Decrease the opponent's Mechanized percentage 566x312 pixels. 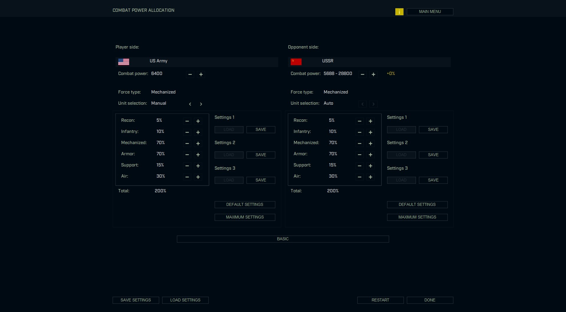tap(359, 144)
